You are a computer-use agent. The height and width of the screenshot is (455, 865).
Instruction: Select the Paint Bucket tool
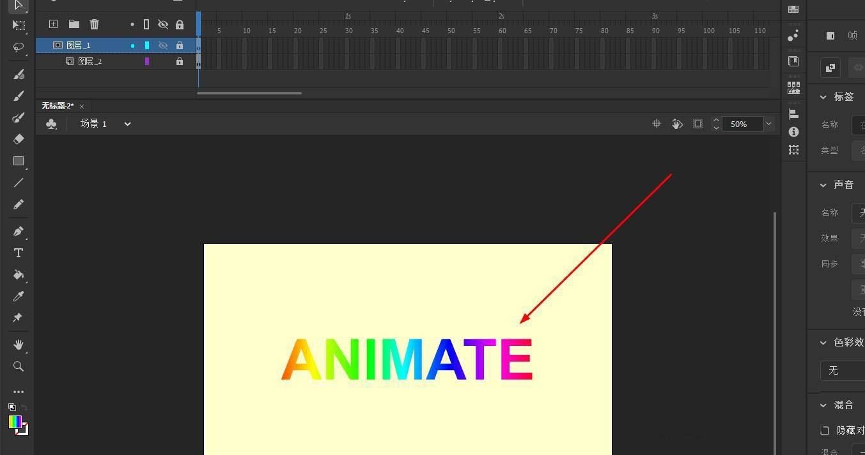(19, 274)
